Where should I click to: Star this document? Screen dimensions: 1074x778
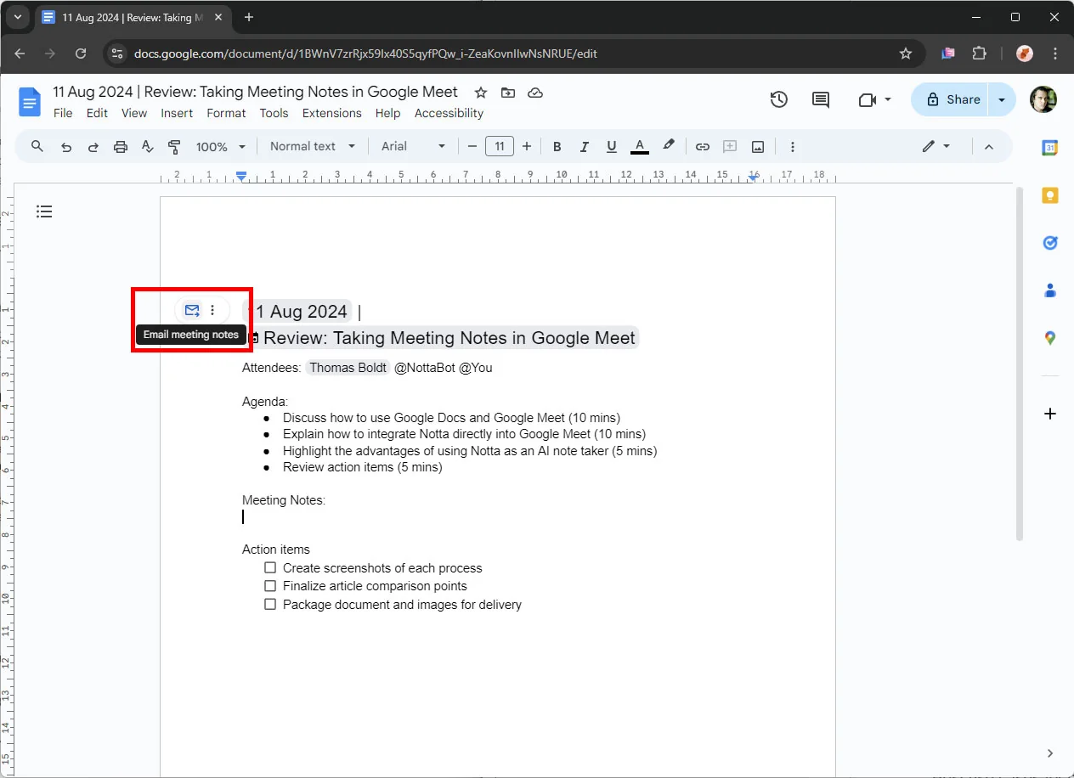(481, 93)
